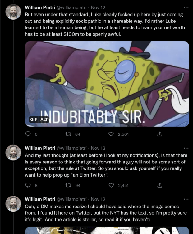Open more options on the DM tweet
The width and height of the screenshot is (193, 234).
[186, 199]
